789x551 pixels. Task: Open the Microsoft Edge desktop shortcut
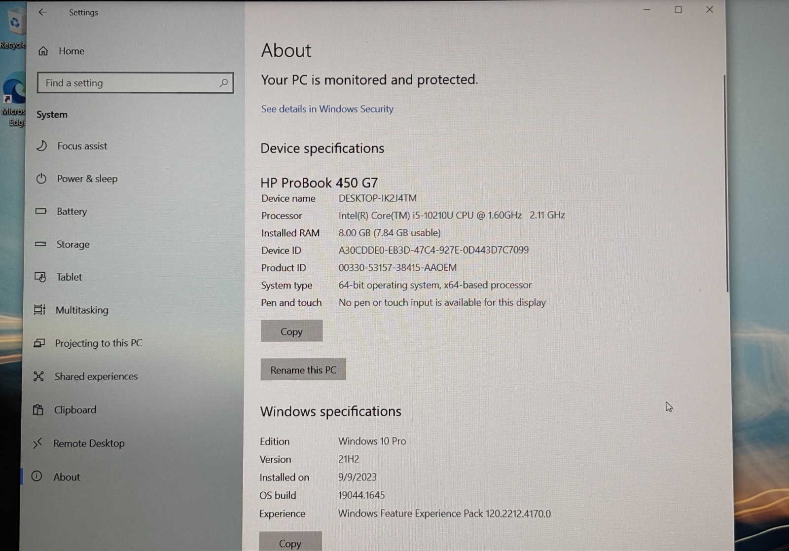pyautogui.click(x=13, y=100)
